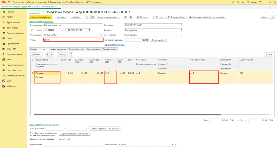This screenshot has height=148, width=277.
Task: Open top toolbar Еще menu
Action: (x=265, y=17)
